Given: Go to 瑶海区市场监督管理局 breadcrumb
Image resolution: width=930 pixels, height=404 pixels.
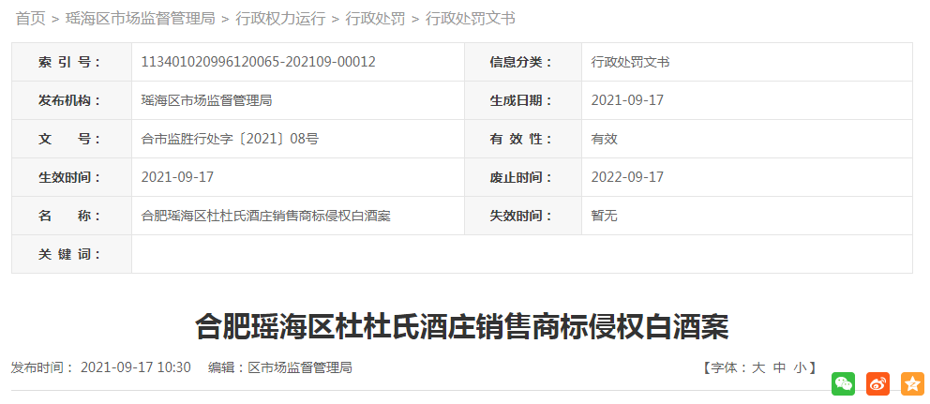Looking at the screenshot, I should click(140, 19).
